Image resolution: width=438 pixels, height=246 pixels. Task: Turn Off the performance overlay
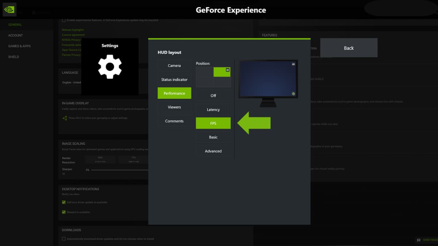(213, 95)
